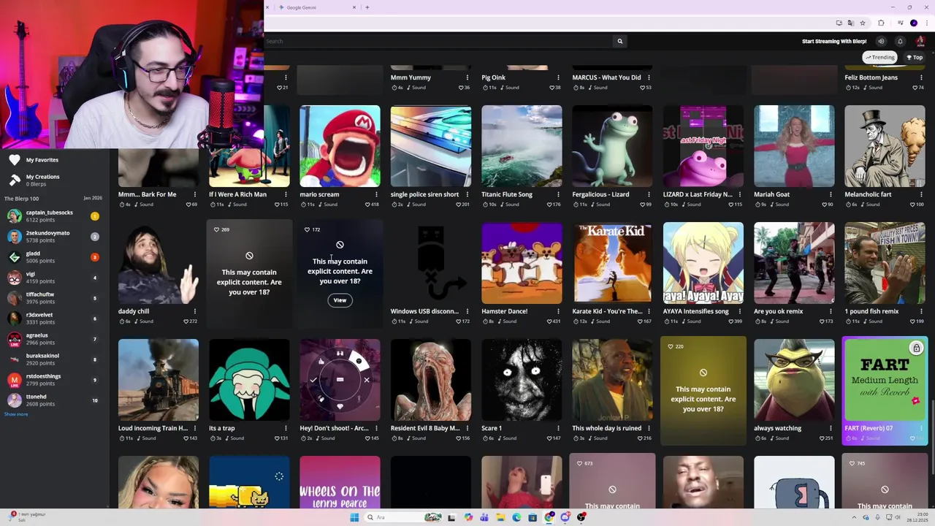Play the Mariah Goat thumbnail
This screenshot has height=526, width=935.
click(x=794, y=146)
